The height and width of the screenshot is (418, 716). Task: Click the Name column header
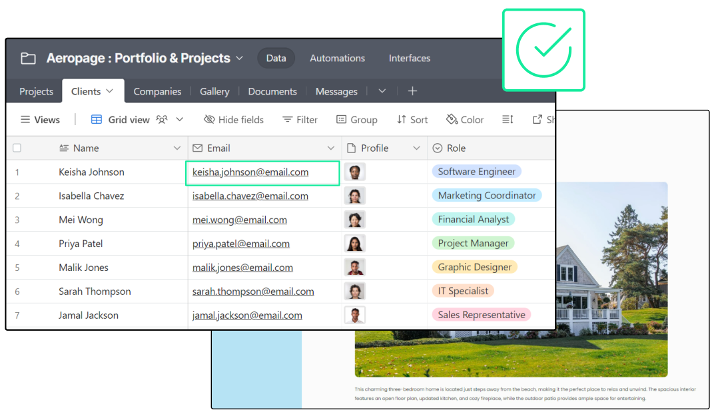coord(120,148)
